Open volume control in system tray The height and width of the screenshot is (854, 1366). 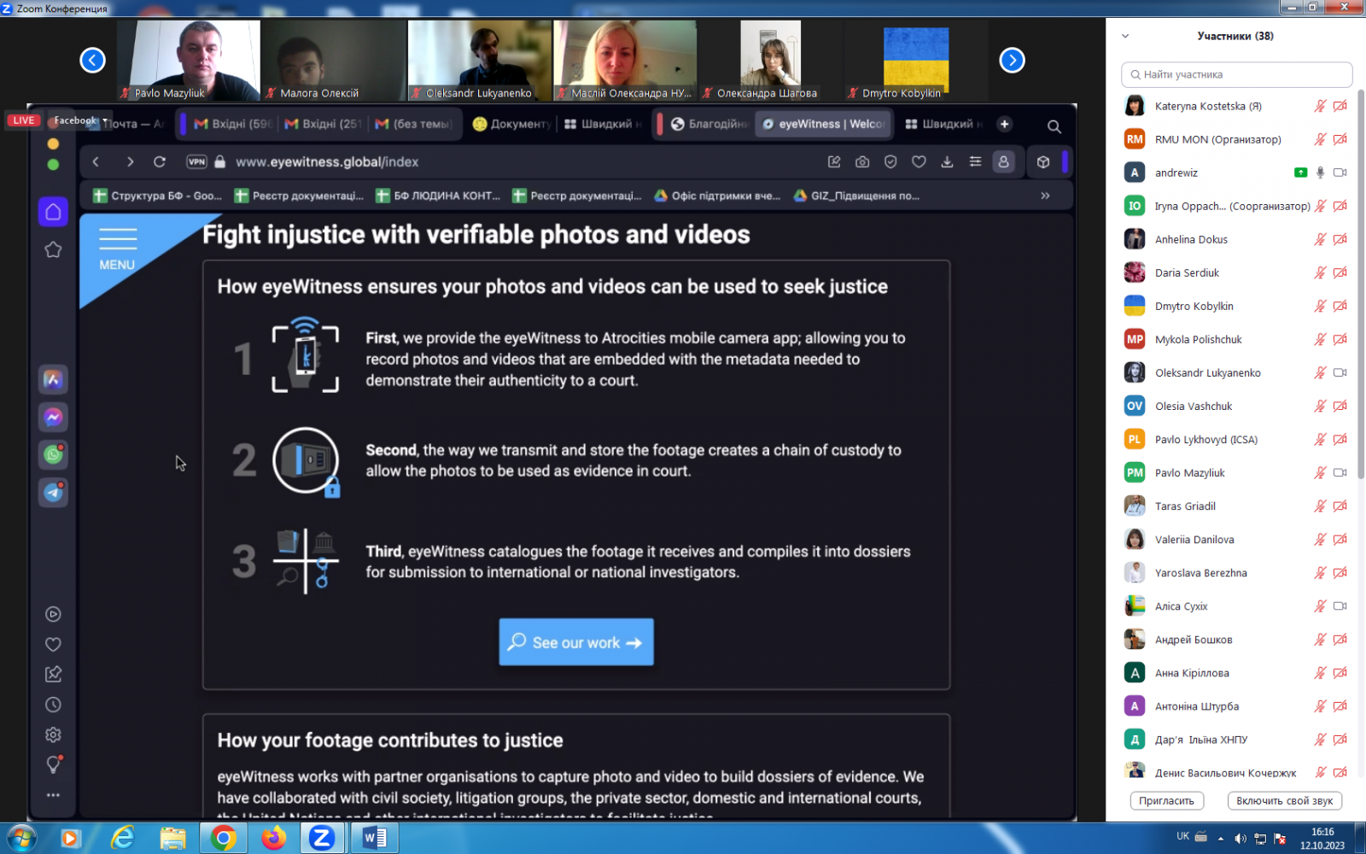pos(1240,839)
